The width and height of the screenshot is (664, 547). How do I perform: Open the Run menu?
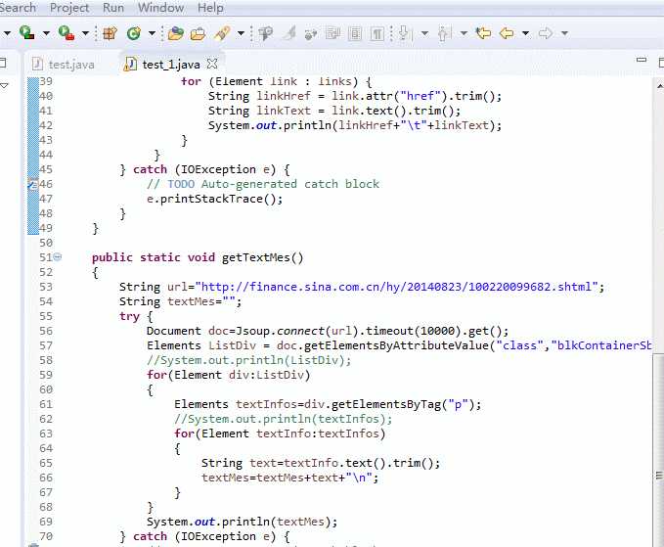(x=113, y=8)
